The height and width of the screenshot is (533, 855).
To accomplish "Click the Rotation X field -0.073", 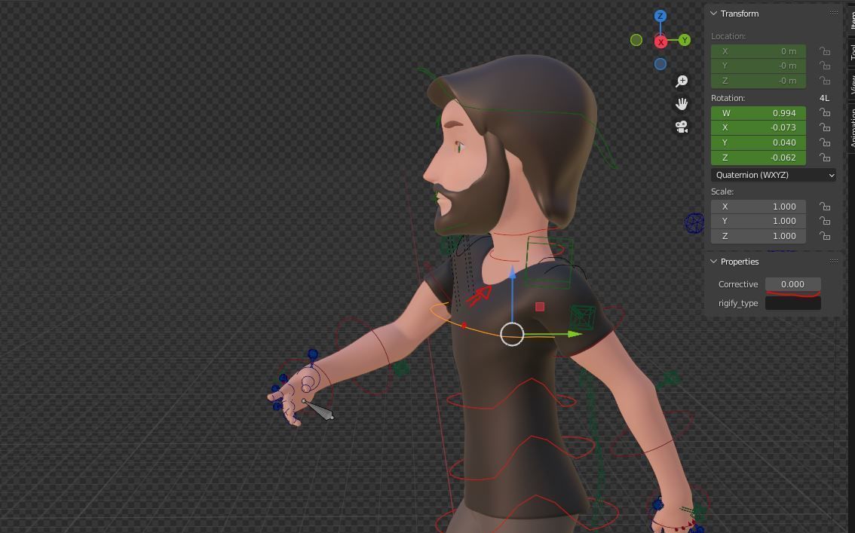I will coord(758,127).
